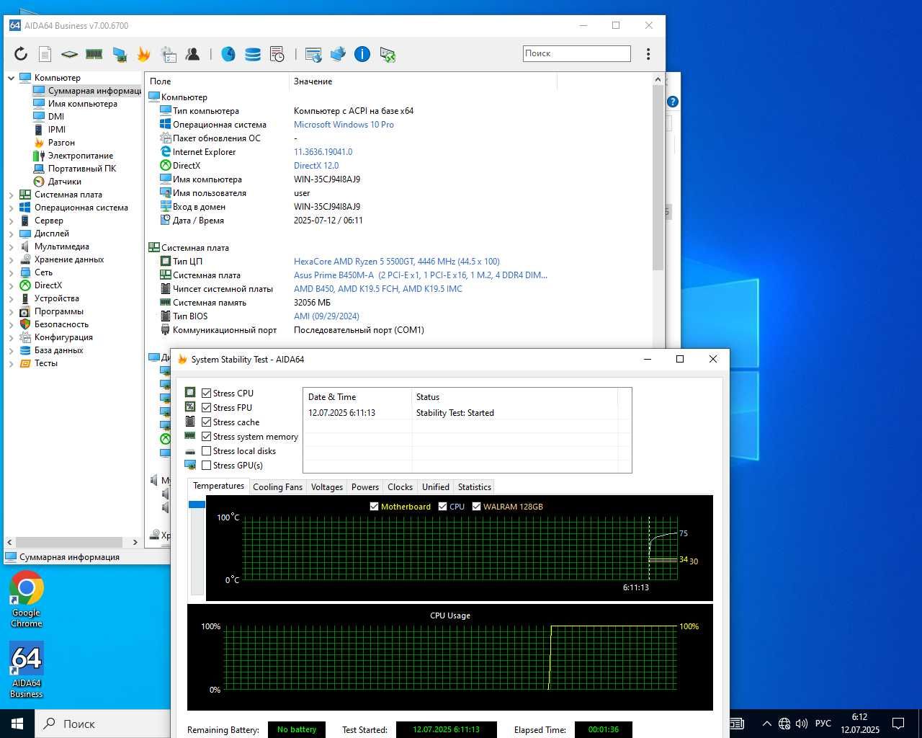Click the scheduled report clock icon
The image size is (922, 738).
coord(277,54)
